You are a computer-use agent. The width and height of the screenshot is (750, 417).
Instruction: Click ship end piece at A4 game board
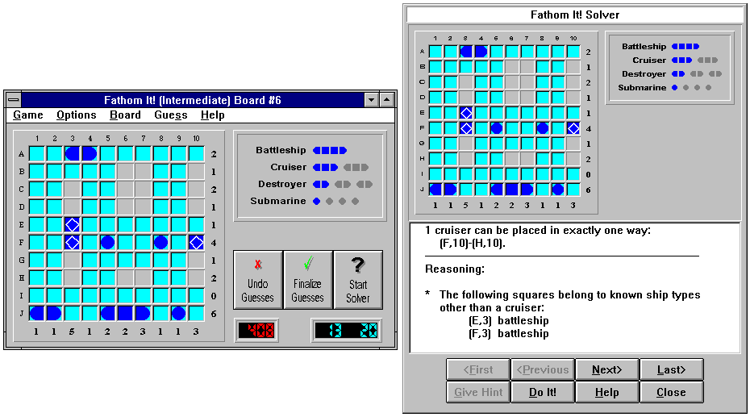coord(90,154)
